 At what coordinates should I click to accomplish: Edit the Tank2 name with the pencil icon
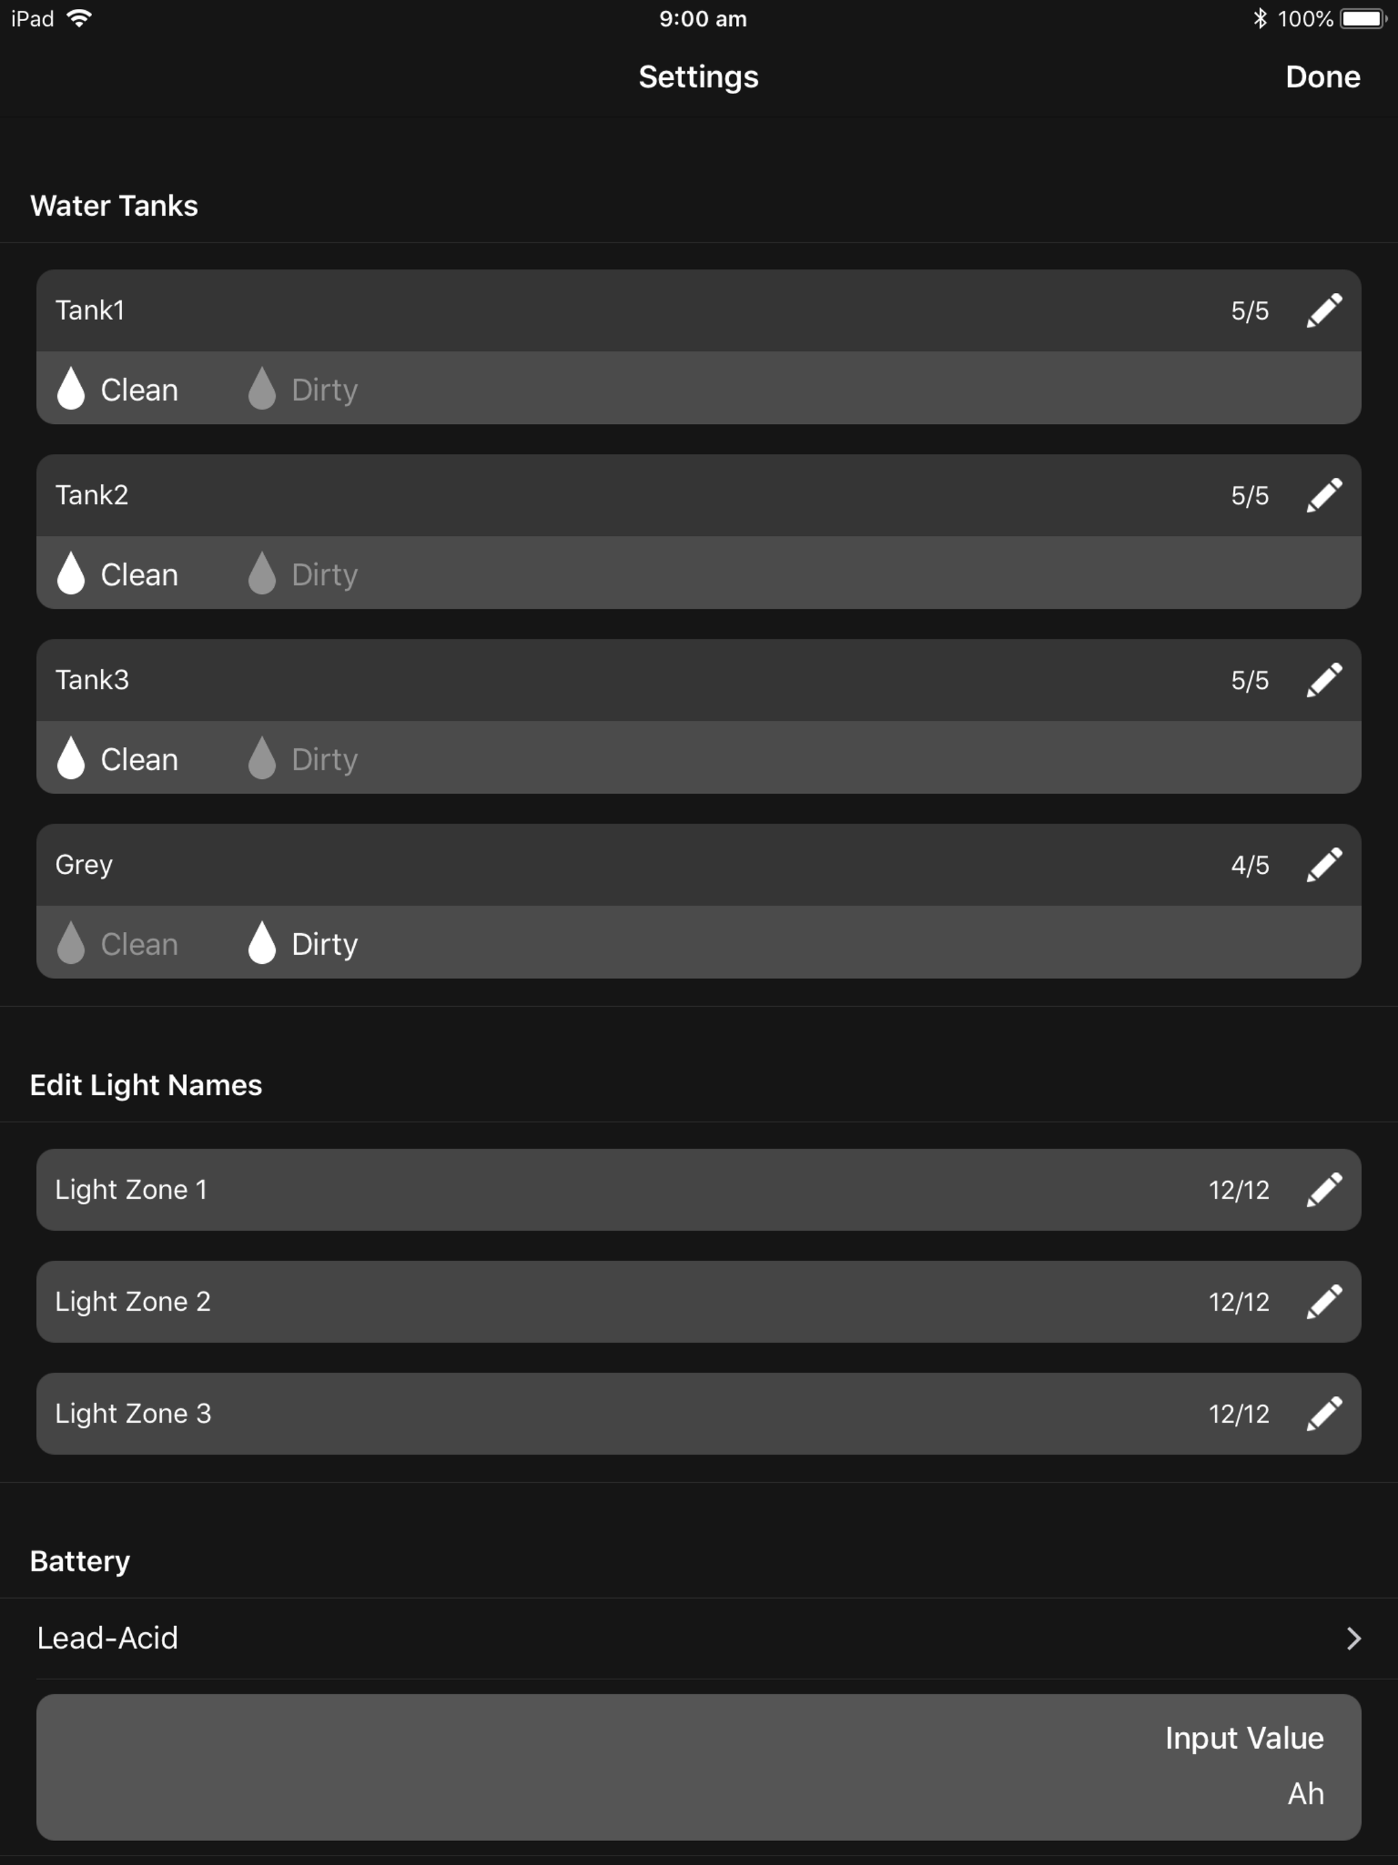[x=1324, y=495]
